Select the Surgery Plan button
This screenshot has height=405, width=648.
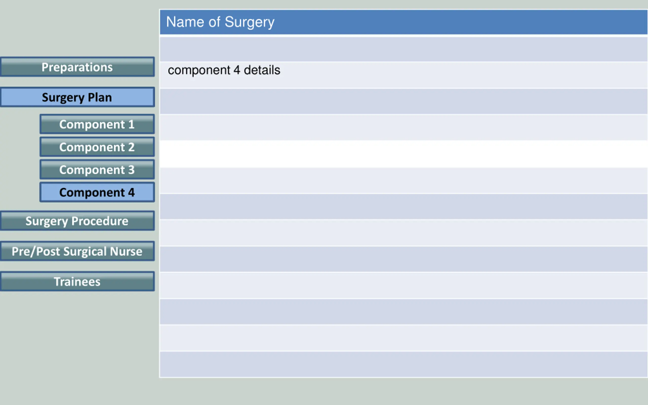pos(77,97)
